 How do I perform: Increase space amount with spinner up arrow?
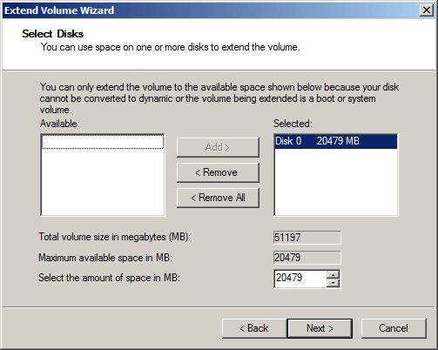pos(333,274)
